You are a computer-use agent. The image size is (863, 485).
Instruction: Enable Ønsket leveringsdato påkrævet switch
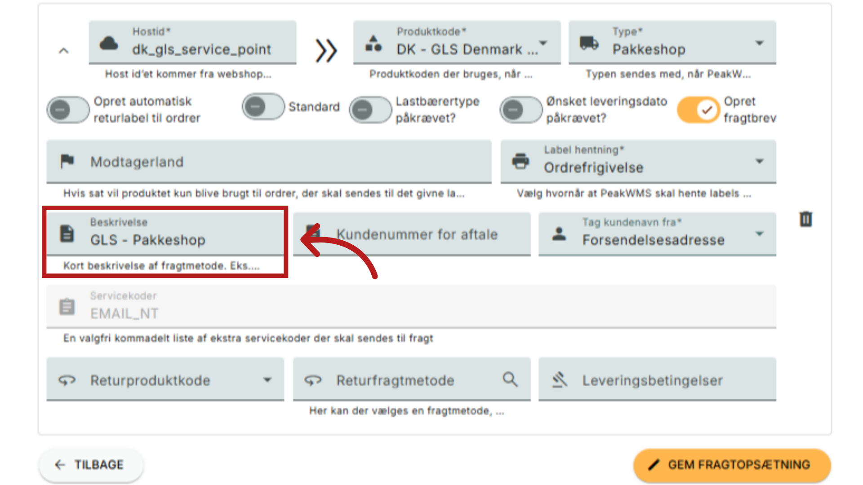pos(521,110)
